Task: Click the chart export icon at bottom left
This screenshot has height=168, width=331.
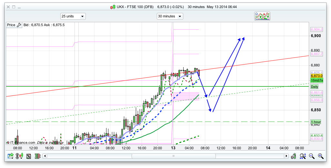Action: (x=11, y=156)
